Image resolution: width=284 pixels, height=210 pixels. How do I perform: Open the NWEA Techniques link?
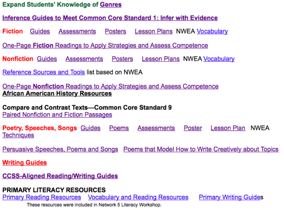pos(18,135)
